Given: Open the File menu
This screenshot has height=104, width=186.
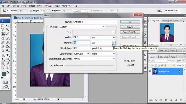Looking at the screenshot, I should coord(2,6).
